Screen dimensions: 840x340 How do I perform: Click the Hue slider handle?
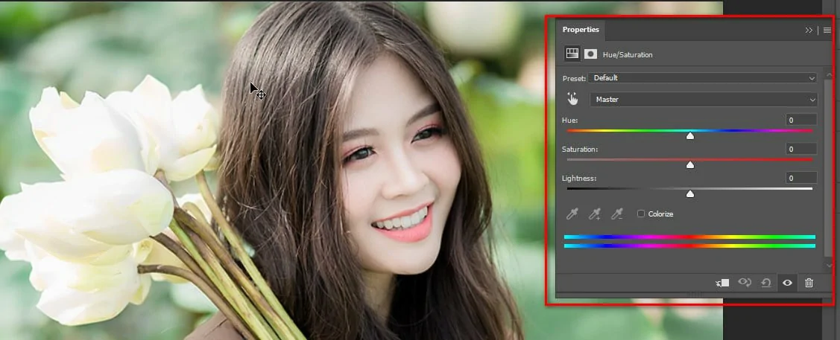click(x=690, y=135)
